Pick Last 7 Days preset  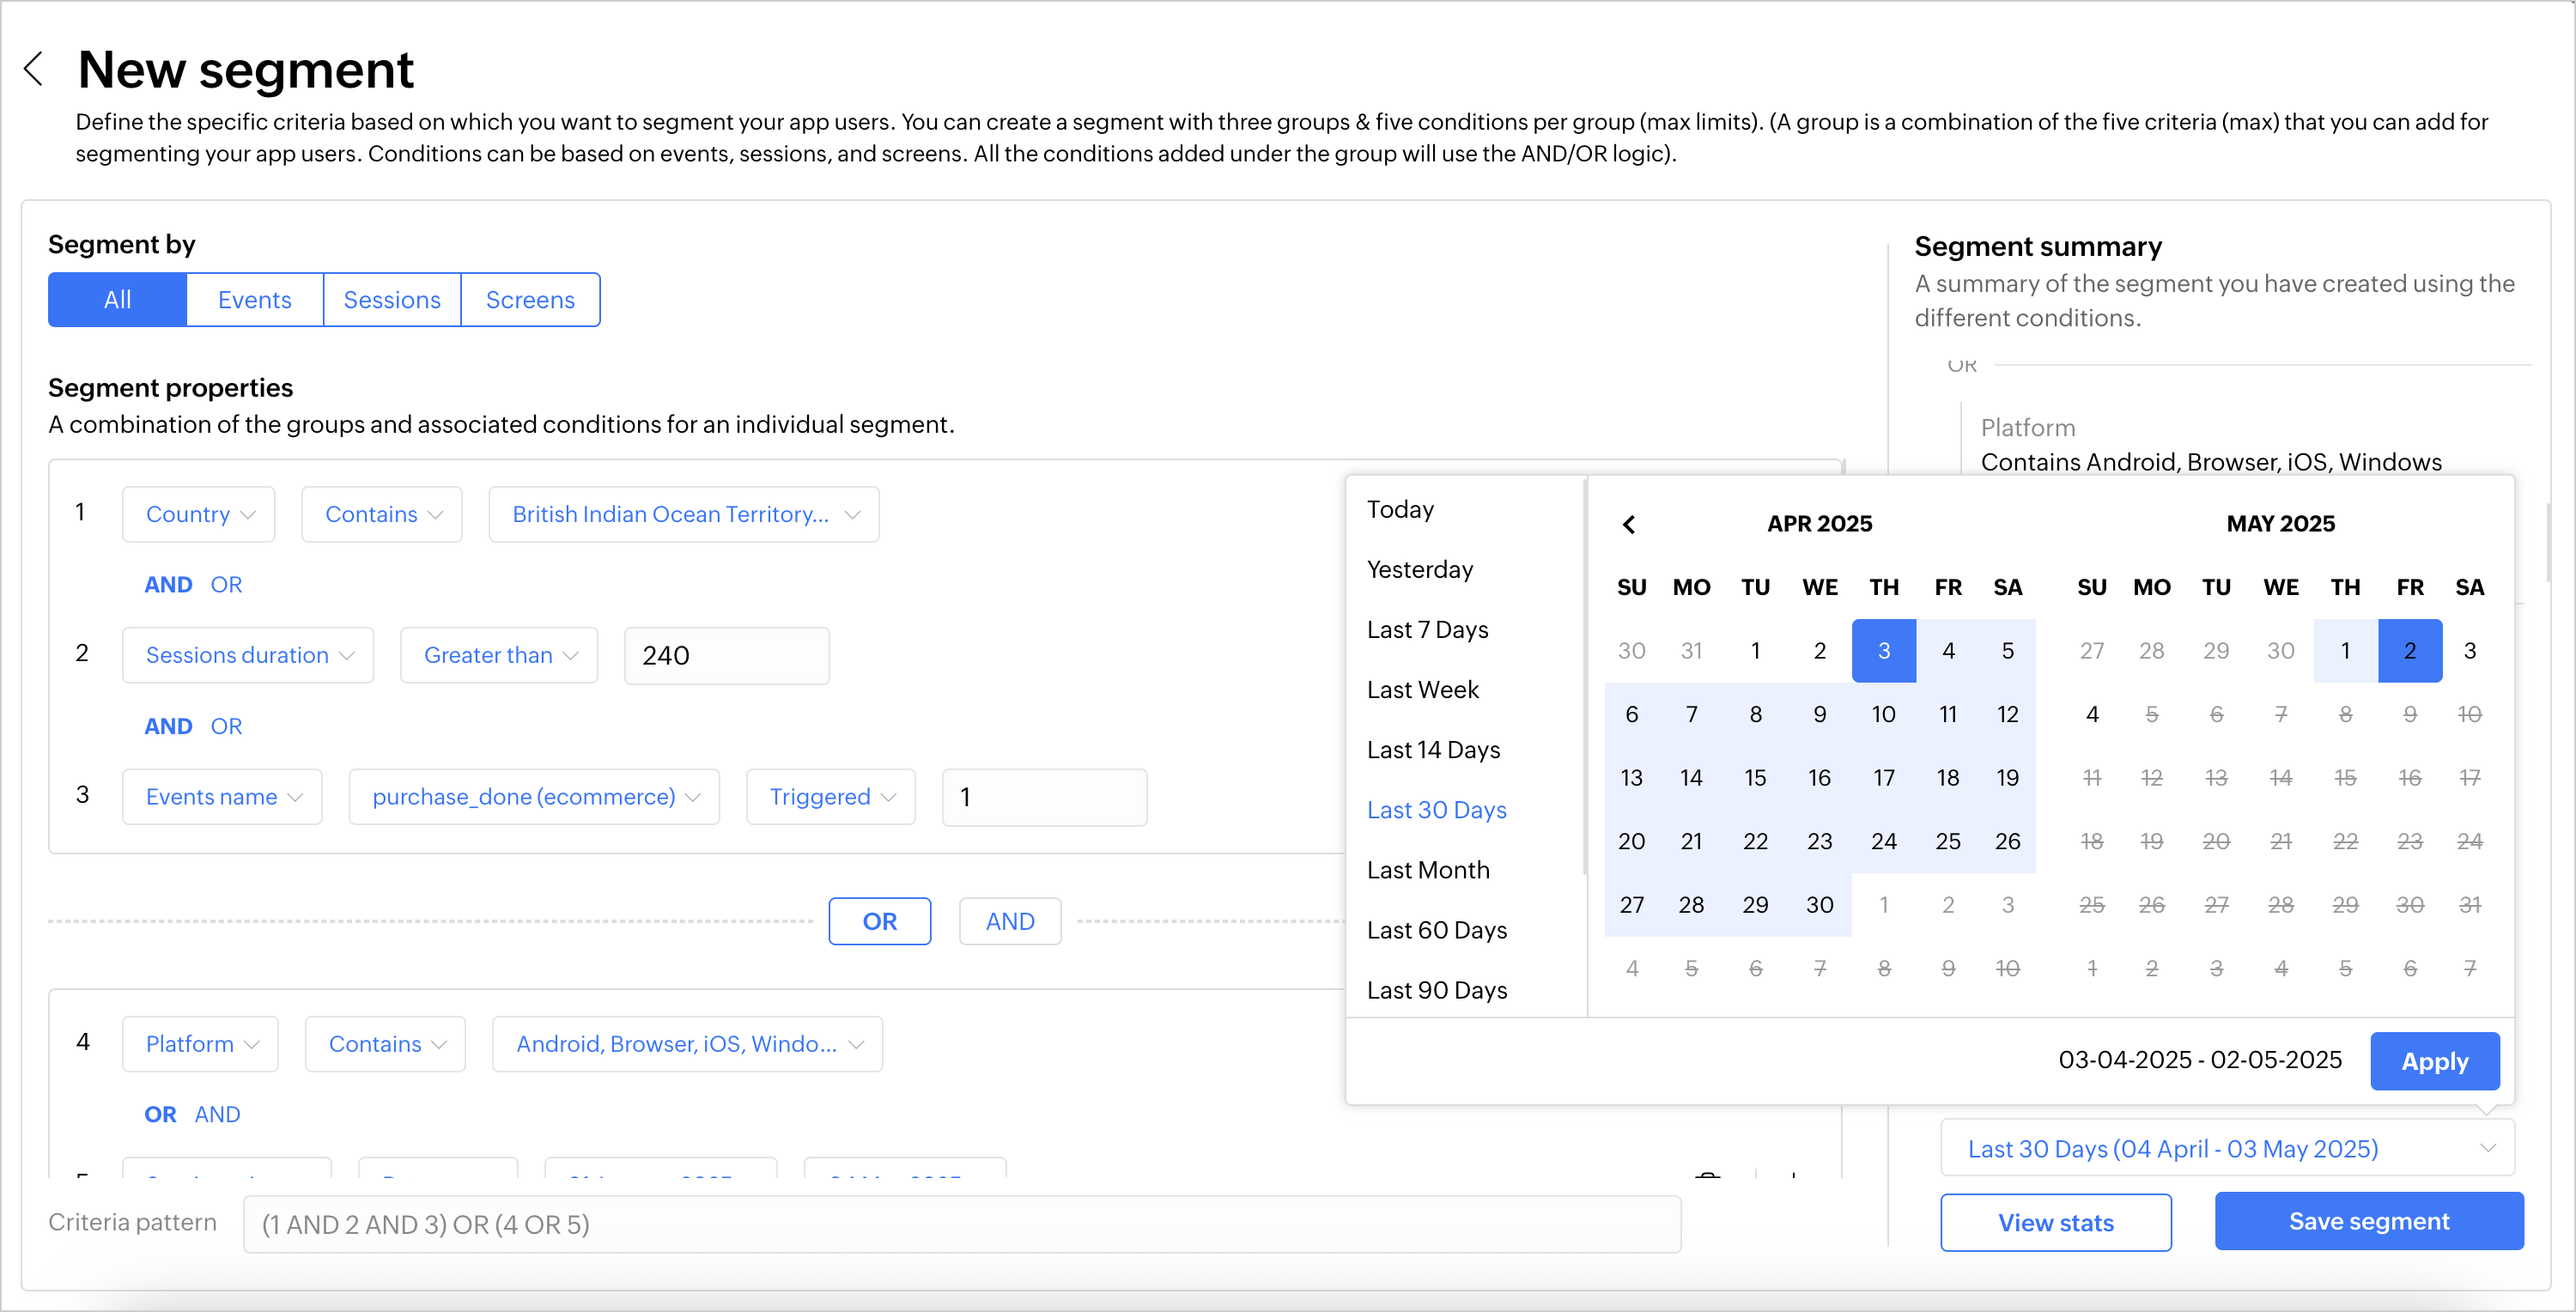click(x=1427, y=629)
